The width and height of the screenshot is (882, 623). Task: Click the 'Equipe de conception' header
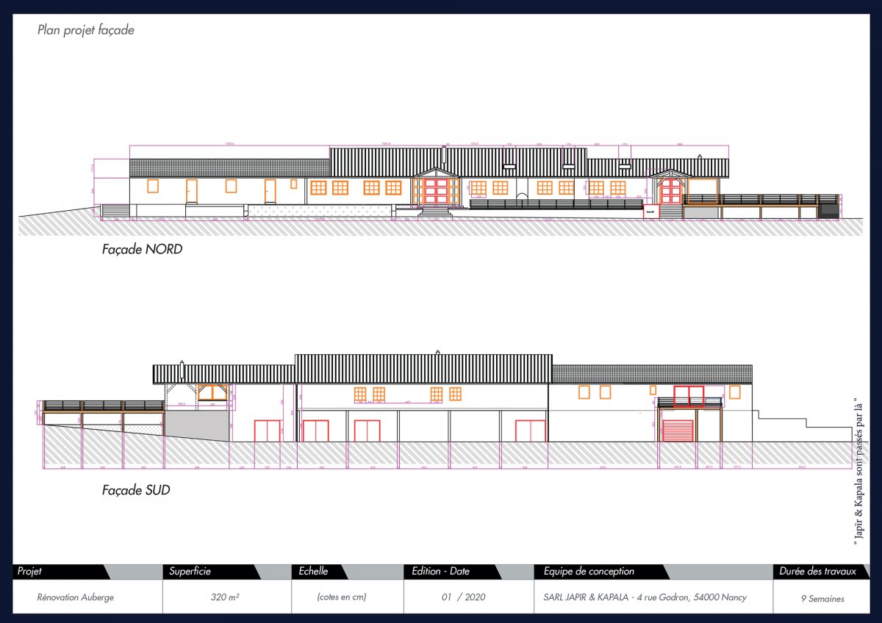coord(589,571)
